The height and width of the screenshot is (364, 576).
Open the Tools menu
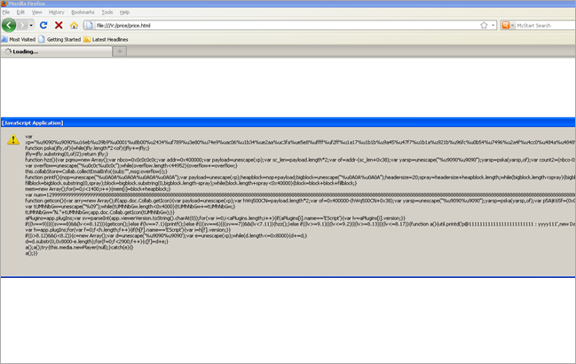click(x=107, y=12)
